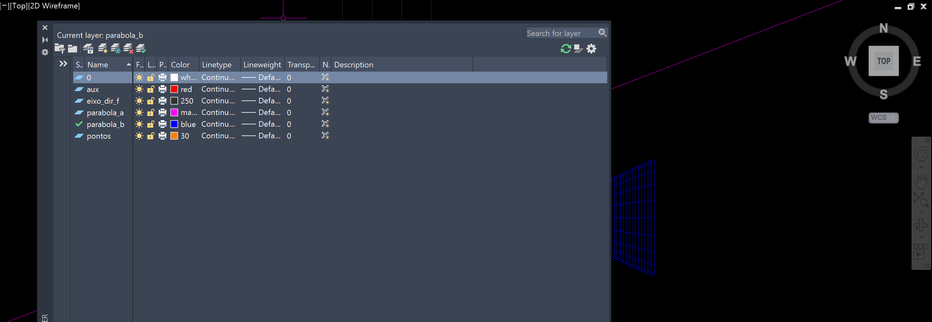The height and width of the screenshot is (322, 932).
Task: Open linetype selector for layer parabola_a
Action: 218,112
